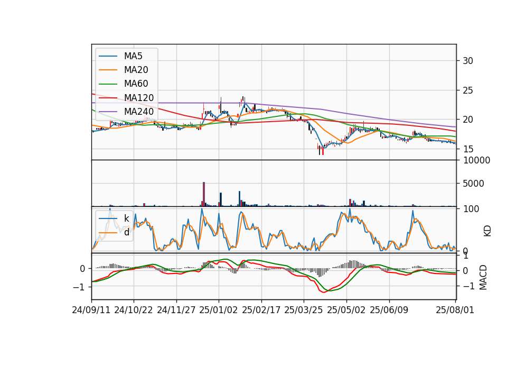This screenshot has width=507, height=365.
Task: Click the blue MA5 legend line sample
Action: (x=108, y=56)
